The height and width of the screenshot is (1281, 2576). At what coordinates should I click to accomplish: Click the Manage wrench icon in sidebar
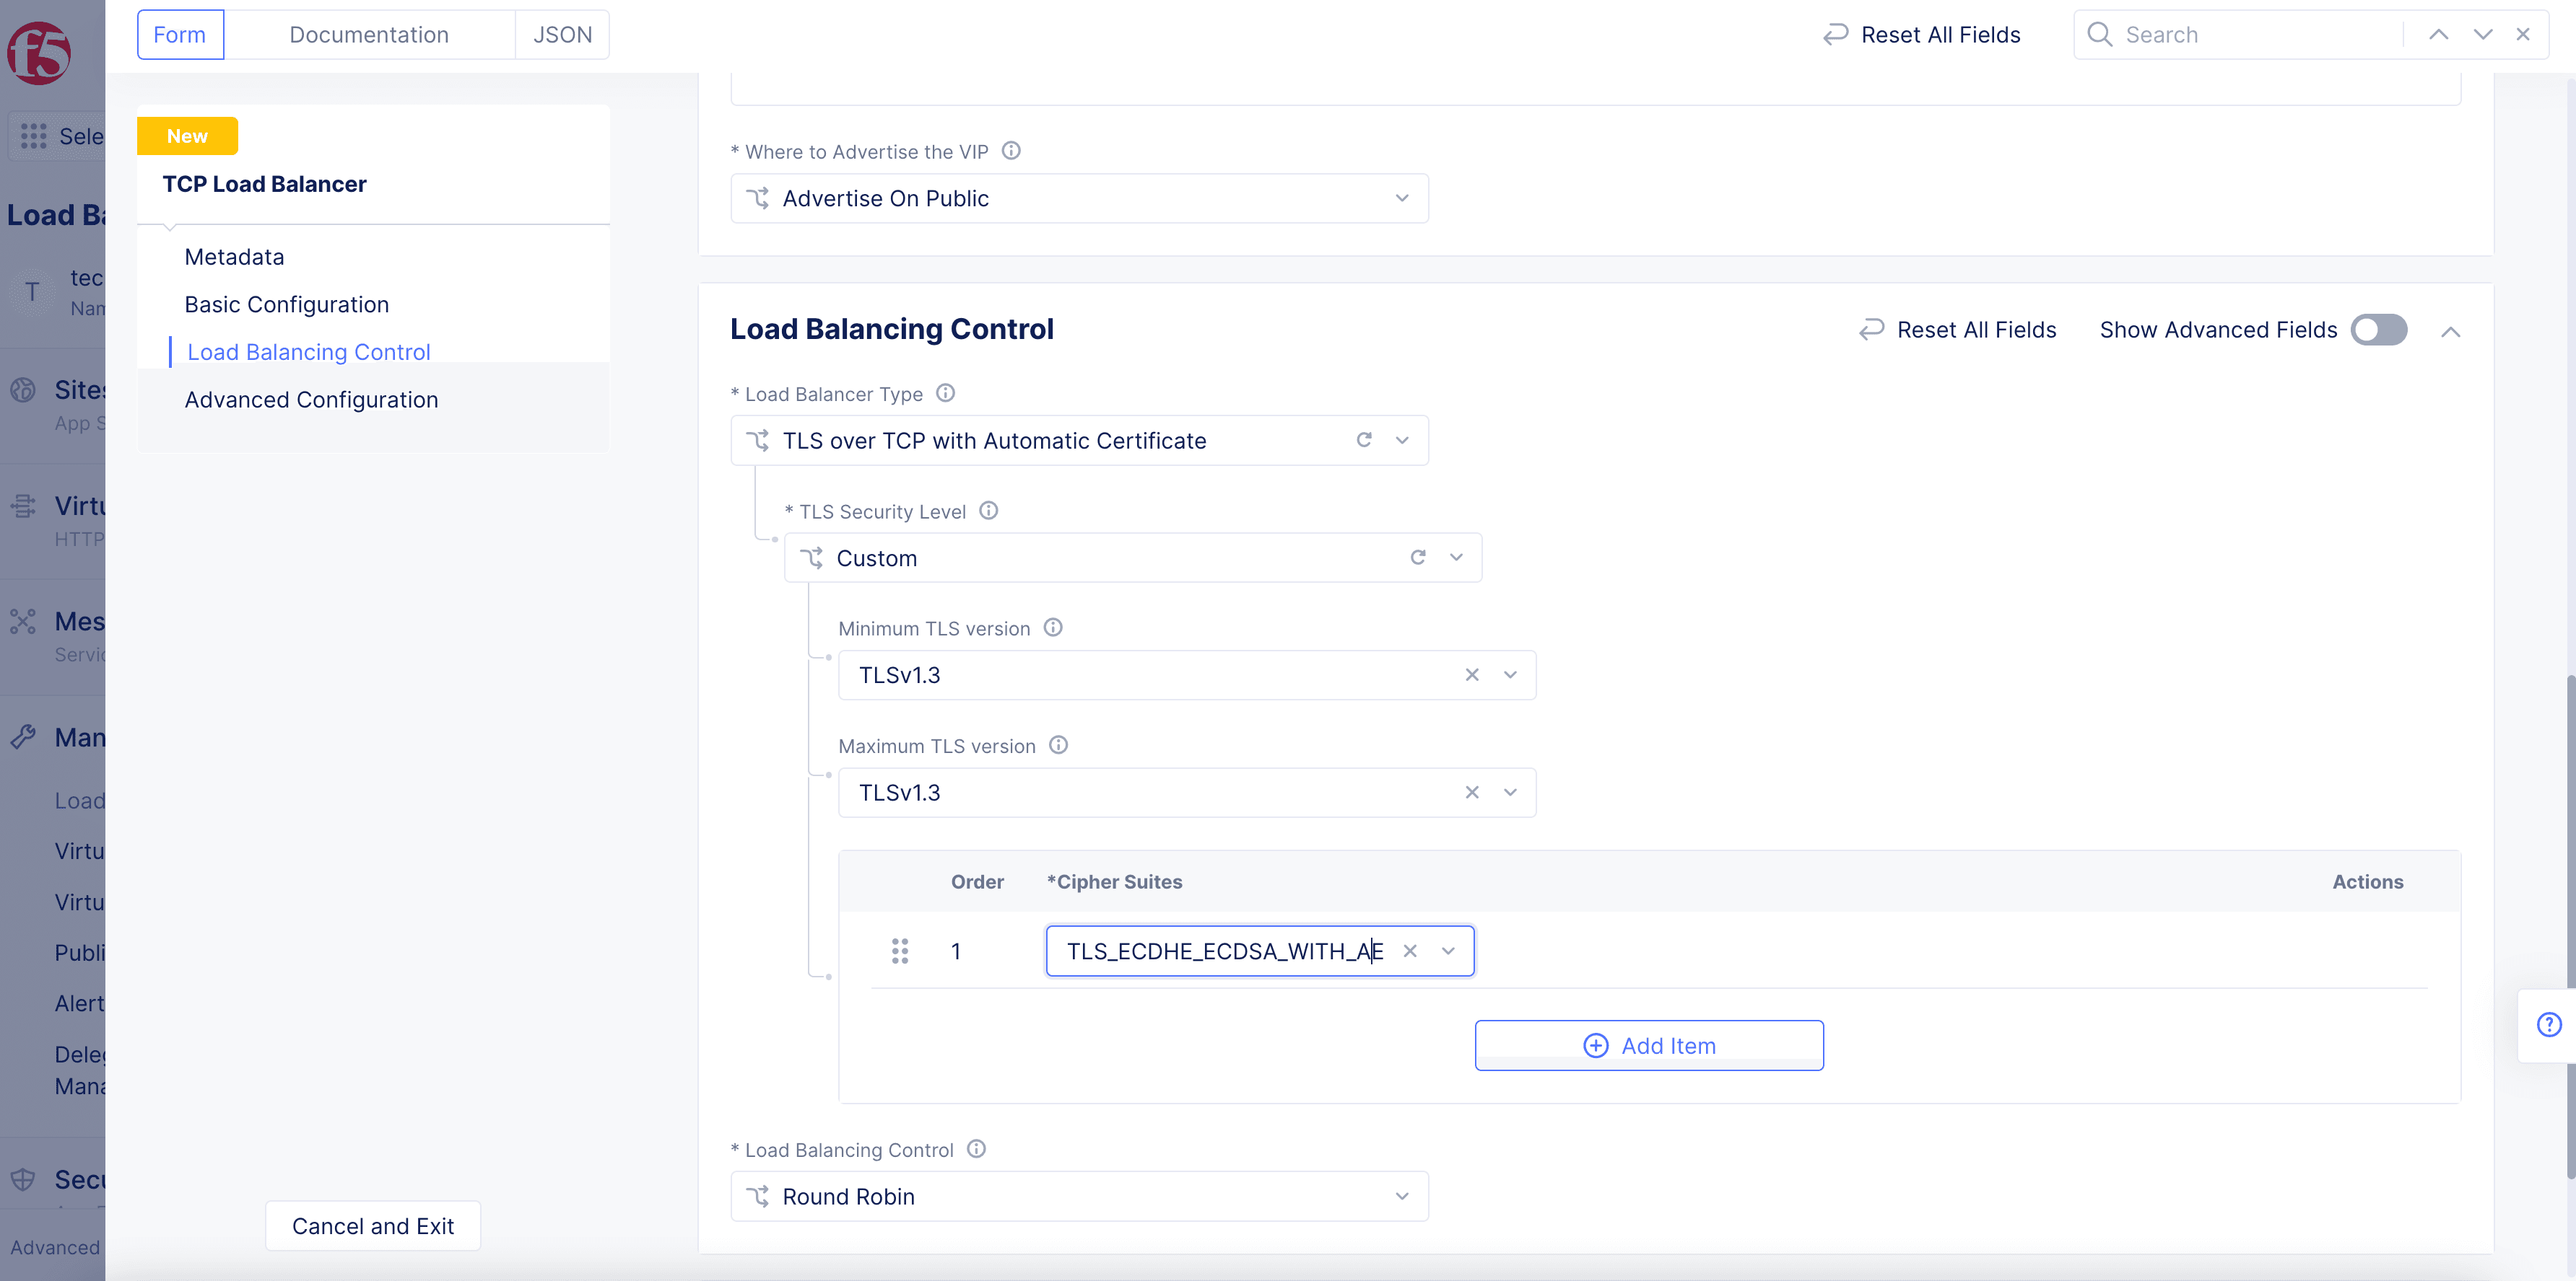(x=23, y=737)
